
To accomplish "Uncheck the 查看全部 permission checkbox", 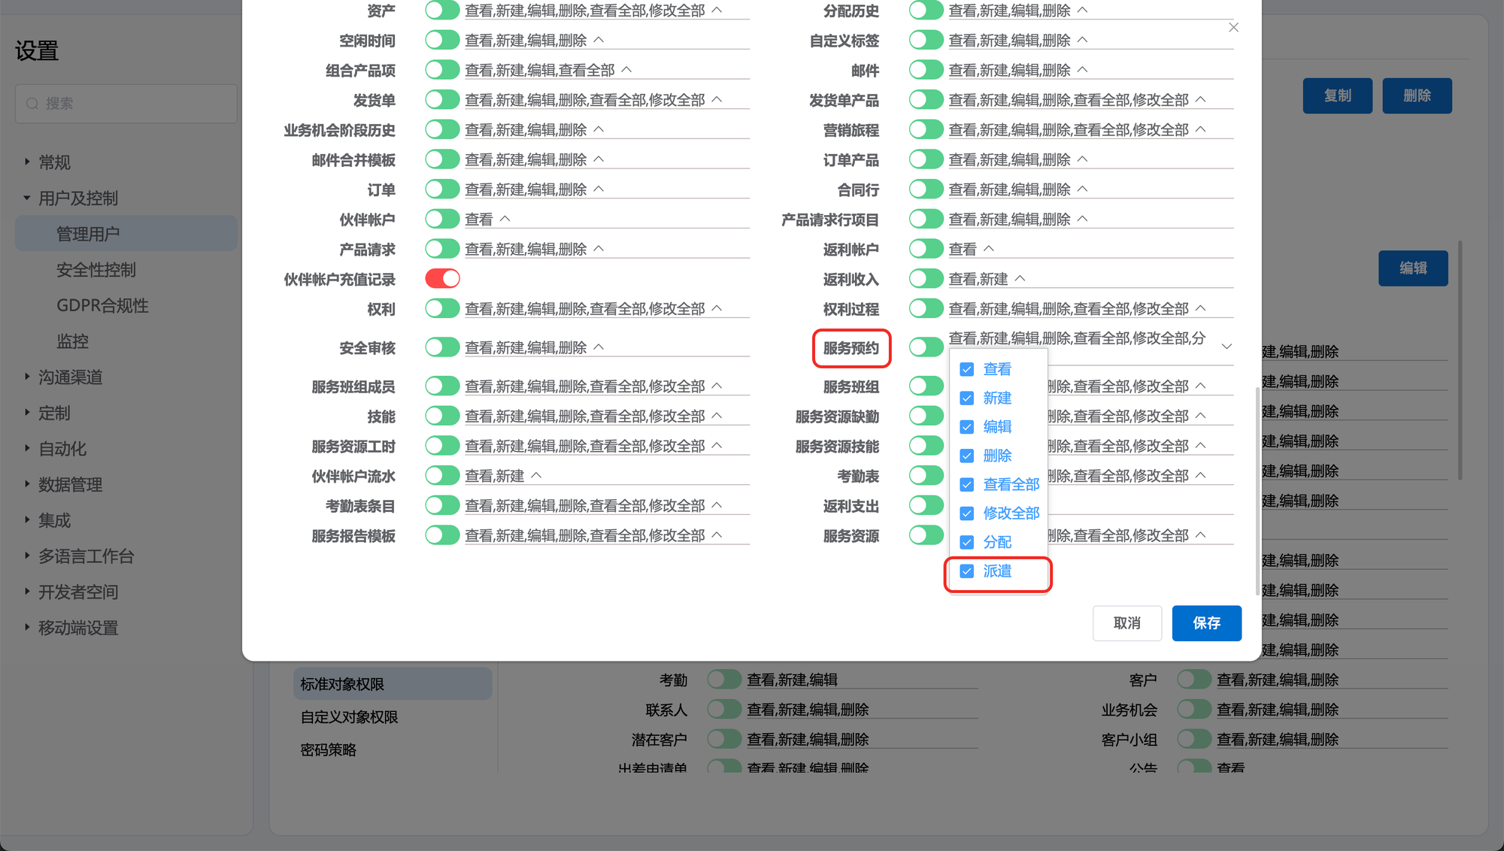I will point(967,485).
